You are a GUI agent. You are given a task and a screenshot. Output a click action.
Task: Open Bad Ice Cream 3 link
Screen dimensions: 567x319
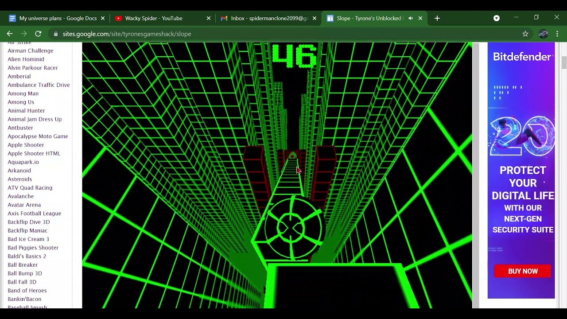pyautogui.click(x=28, y=239)
